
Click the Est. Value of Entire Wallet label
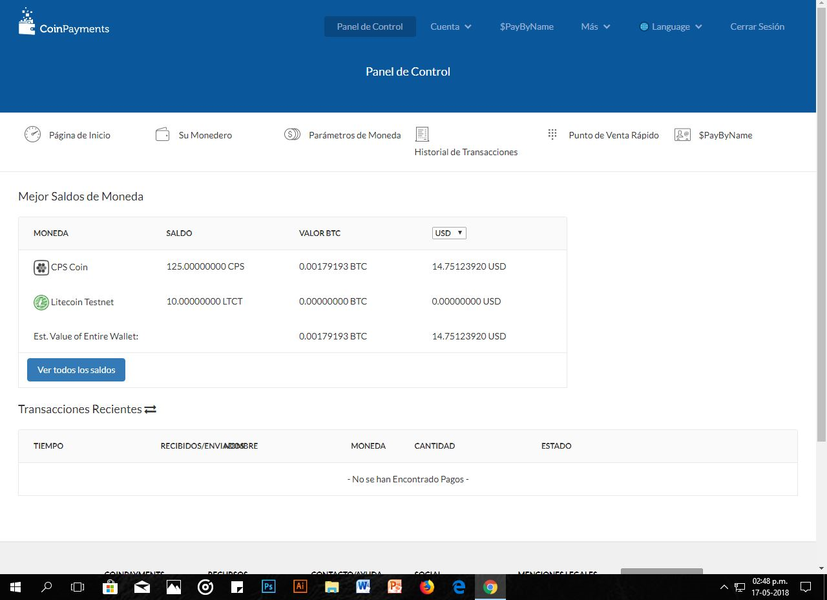86,336
